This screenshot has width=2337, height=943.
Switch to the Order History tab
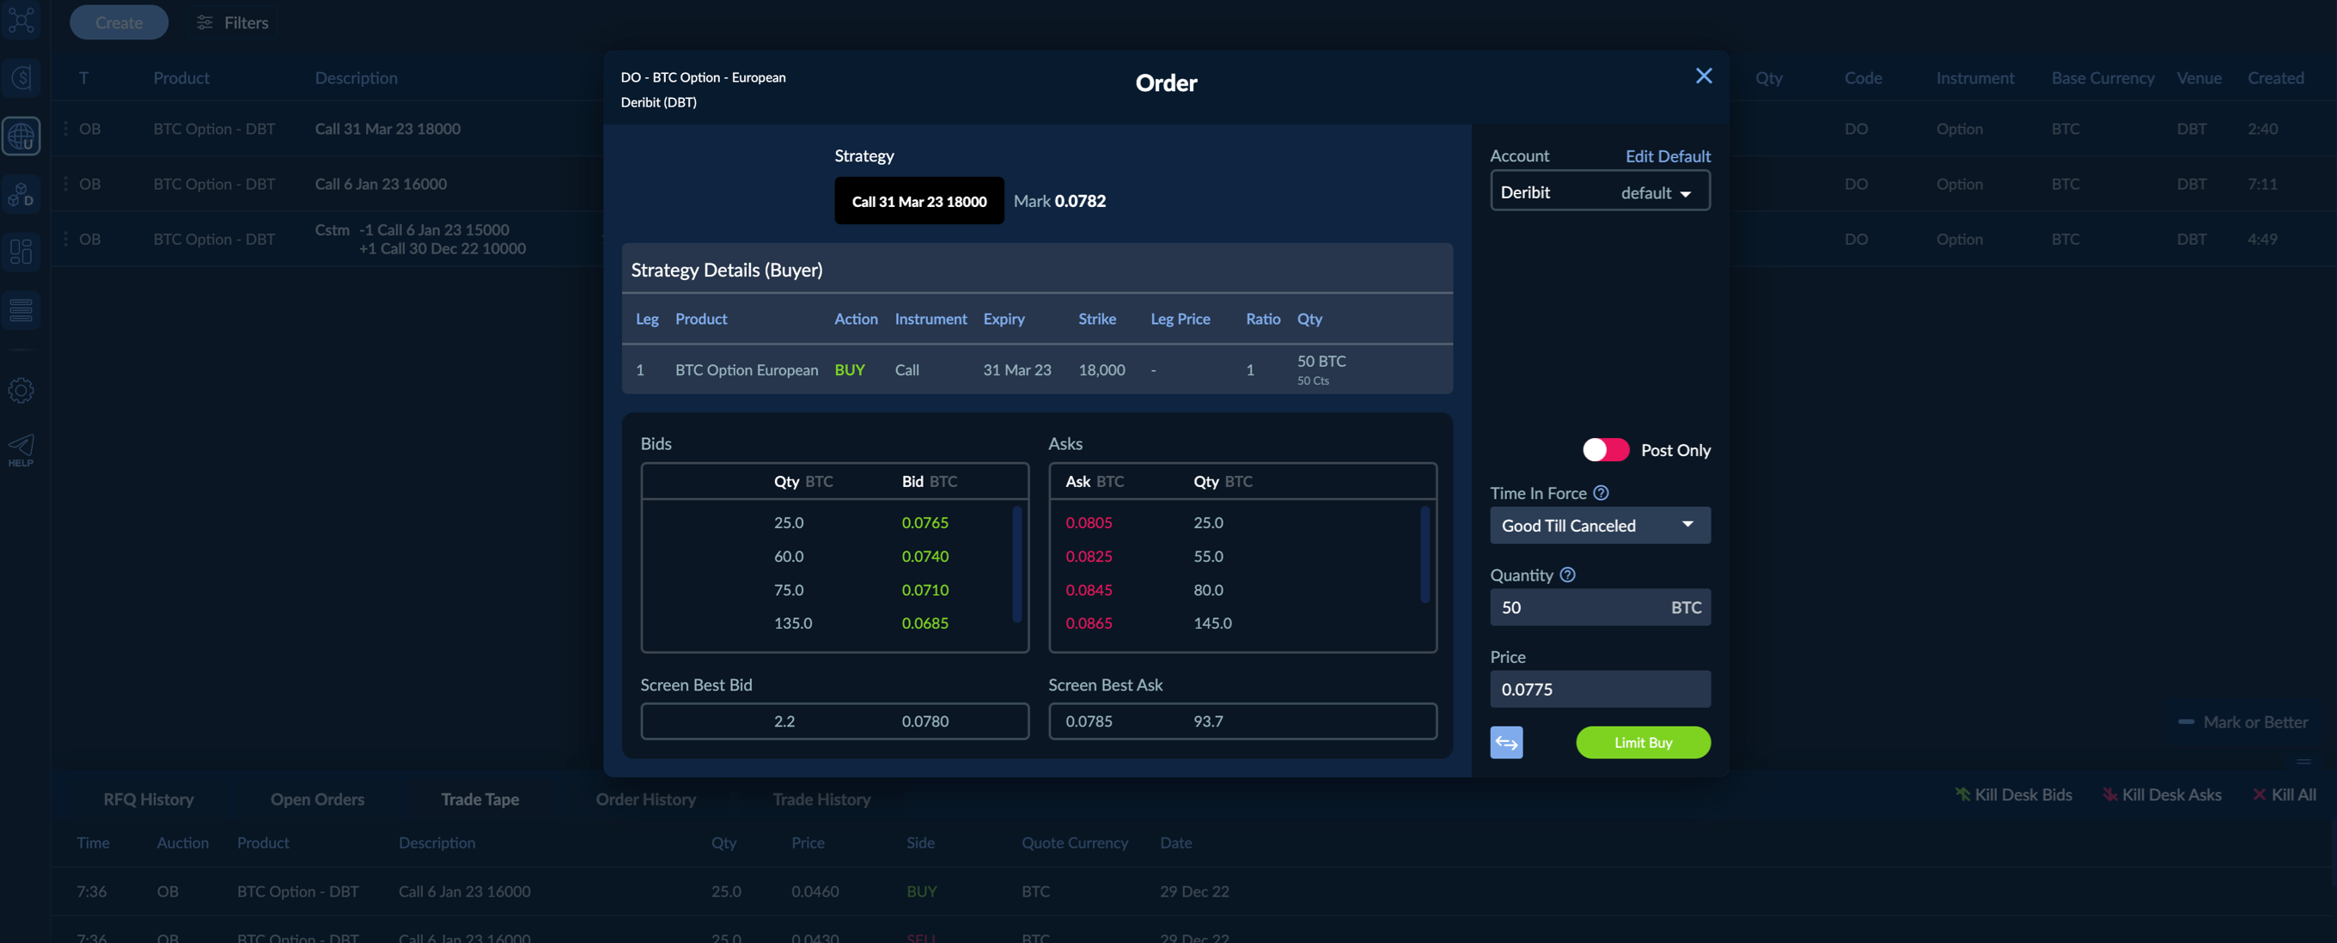pos(645,799)
